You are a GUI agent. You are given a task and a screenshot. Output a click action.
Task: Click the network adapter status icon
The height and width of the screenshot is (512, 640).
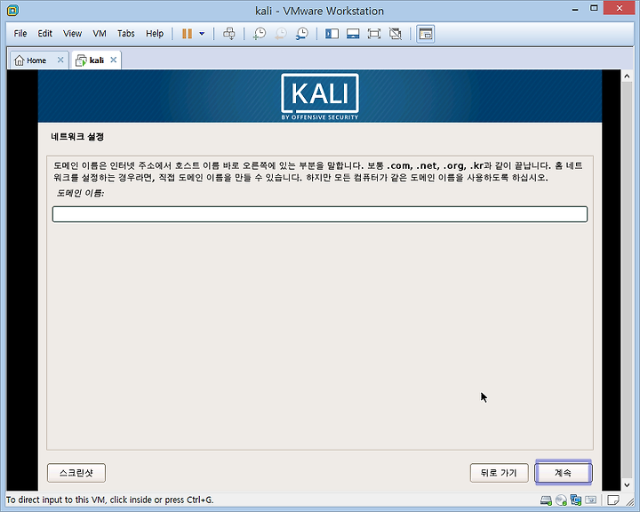coord(575,500)
